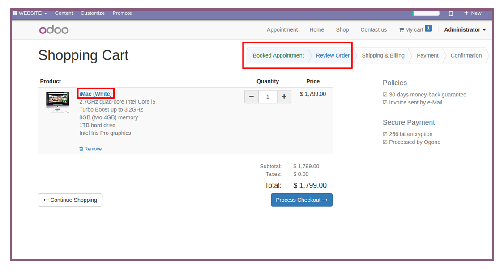Click the Shopping Cart heading
504x271 pixels.
pyautogui.click(x=83, y=55)
